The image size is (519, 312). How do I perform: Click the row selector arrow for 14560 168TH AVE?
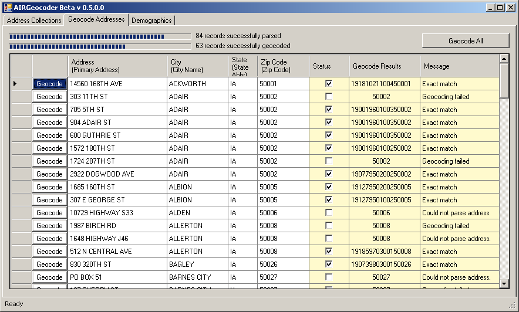(x=15, y=84)
